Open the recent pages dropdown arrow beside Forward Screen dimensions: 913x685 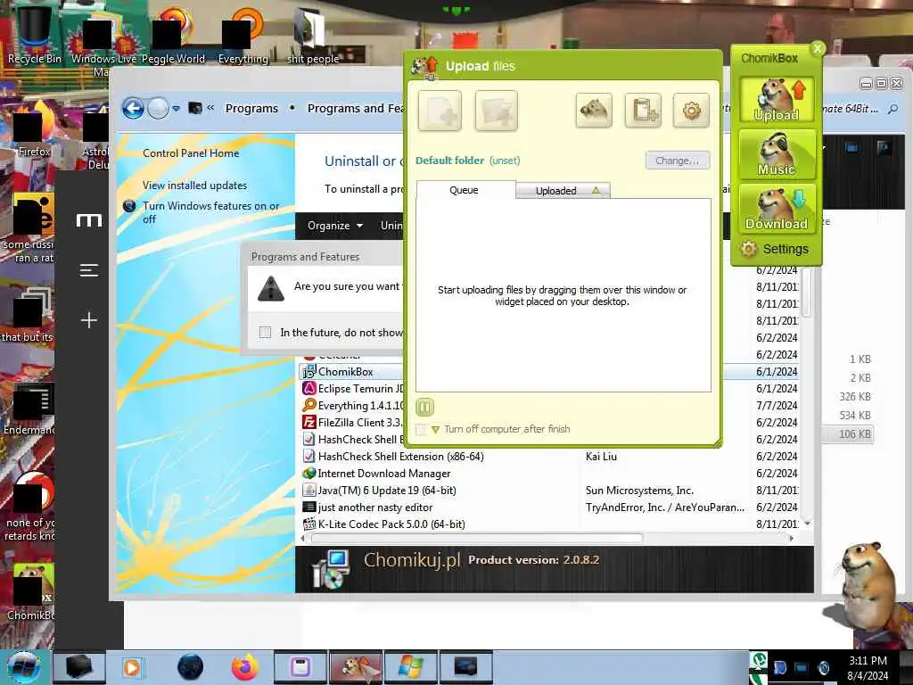176,108
